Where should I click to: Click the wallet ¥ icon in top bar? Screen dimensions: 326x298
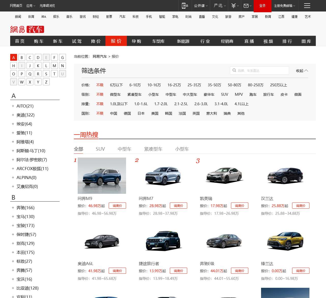[x=233, y=5]
